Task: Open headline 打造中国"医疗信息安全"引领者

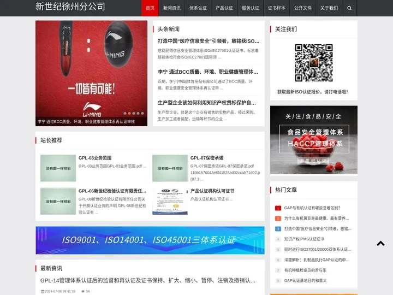Action: (209, 41)
